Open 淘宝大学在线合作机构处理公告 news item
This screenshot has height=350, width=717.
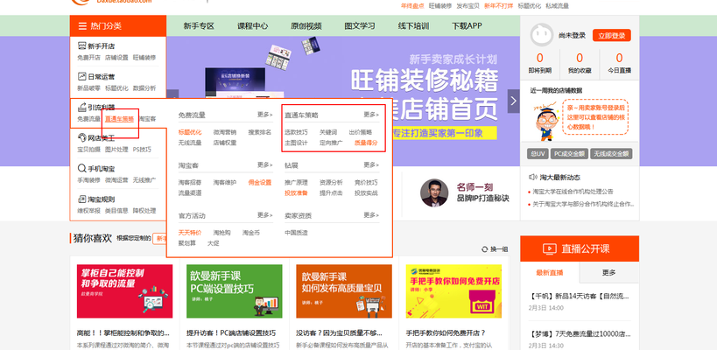(x=573, y=192)
